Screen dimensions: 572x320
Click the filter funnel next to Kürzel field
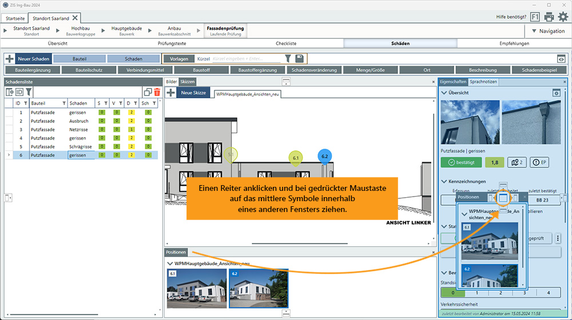coord(288,58)
